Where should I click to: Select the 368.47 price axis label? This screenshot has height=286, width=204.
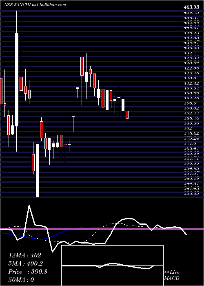(191, 149)
